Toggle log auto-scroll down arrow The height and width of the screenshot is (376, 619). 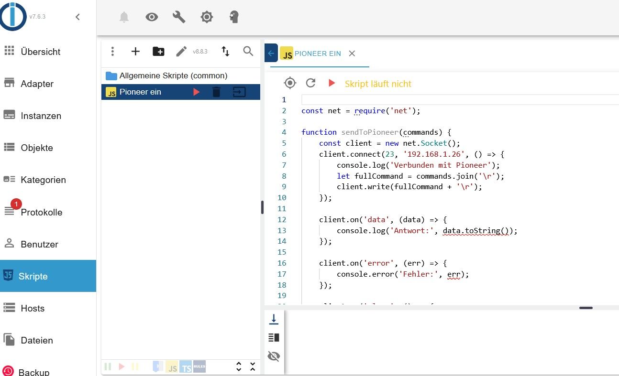pyautogui.click(x=274, y=319)
